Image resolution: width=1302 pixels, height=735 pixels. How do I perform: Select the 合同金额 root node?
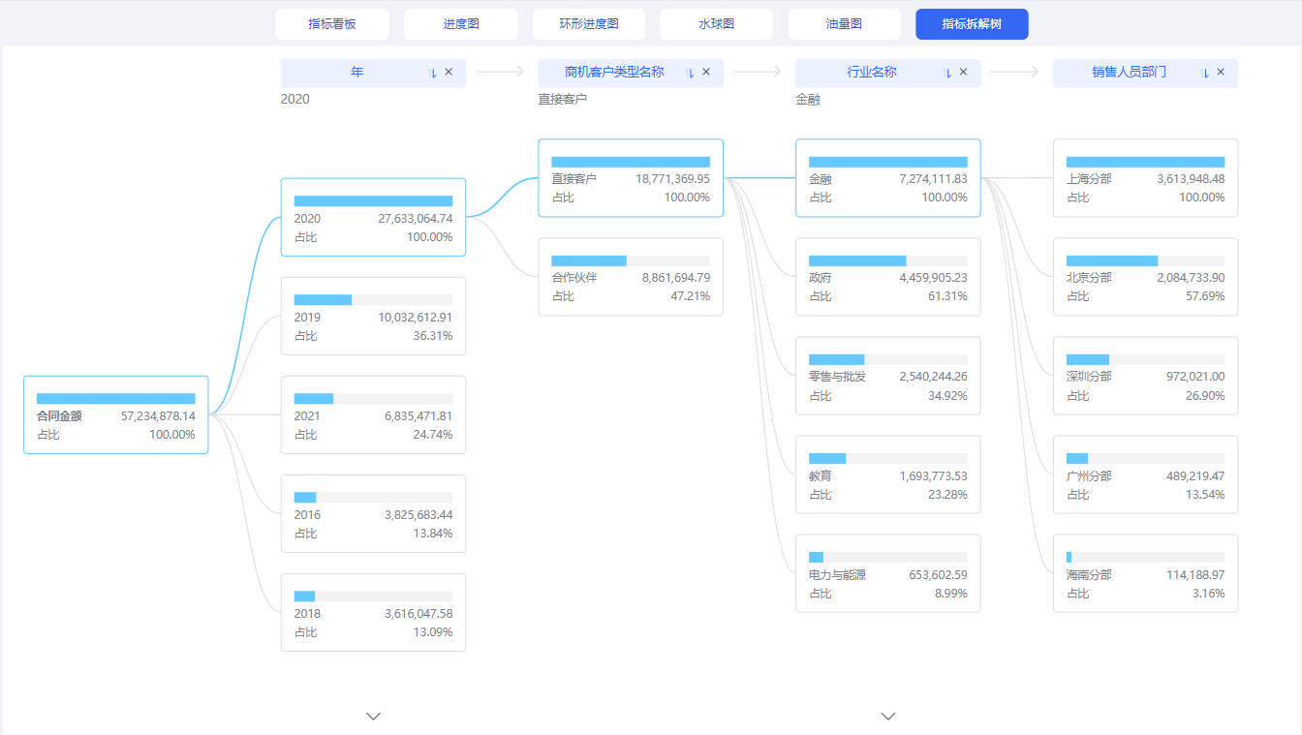click(x=116, y=414)
